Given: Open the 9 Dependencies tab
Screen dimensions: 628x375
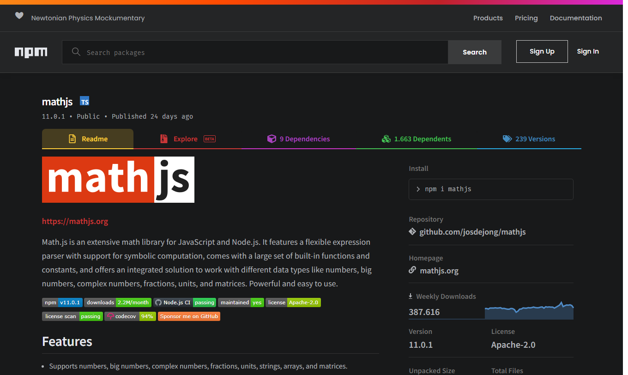Looking at the screenshot, I should (299, 139).
